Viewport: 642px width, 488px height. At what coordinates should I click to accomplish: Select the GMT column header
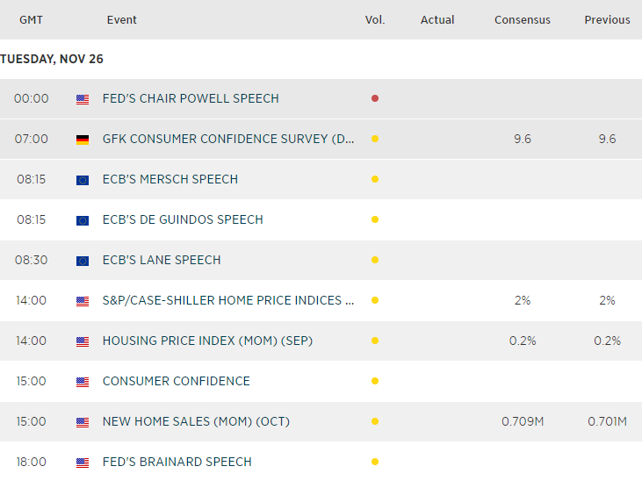pos(32,19)
